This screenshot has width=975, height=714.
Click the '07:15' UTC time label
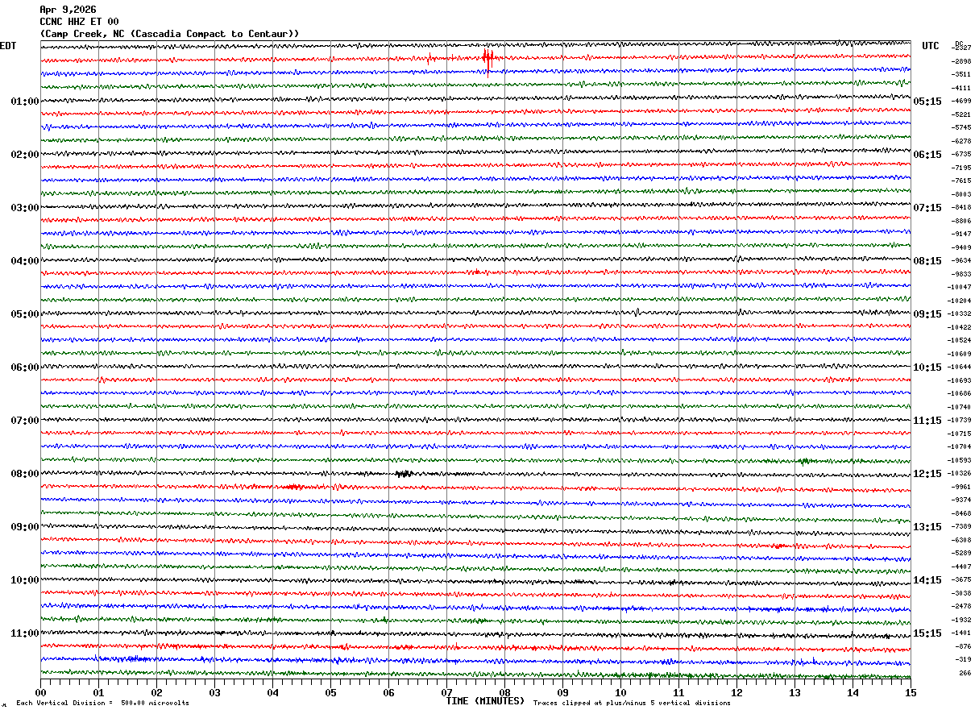(927, 208)
